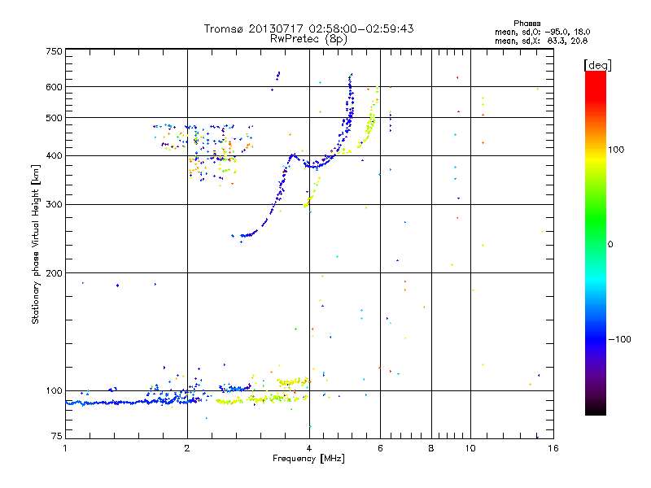Screen dimensions: 651x488
Task: Click the y-axis tick label "400"
Action: (55, 155)
